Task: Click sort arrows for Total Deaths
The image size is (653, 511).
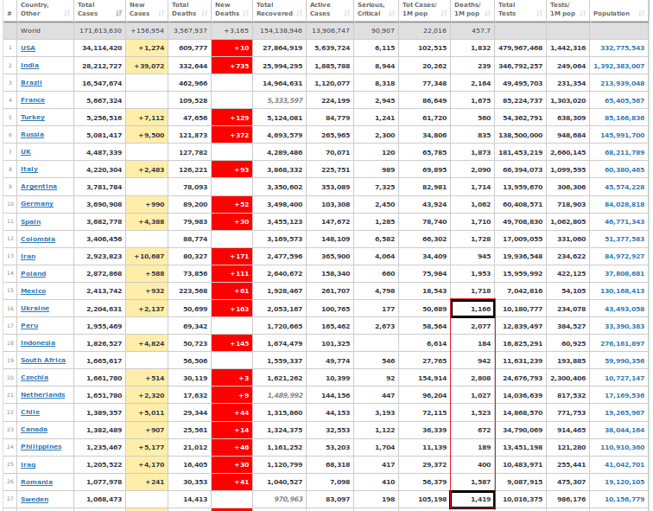Action: tap(204, 13)
